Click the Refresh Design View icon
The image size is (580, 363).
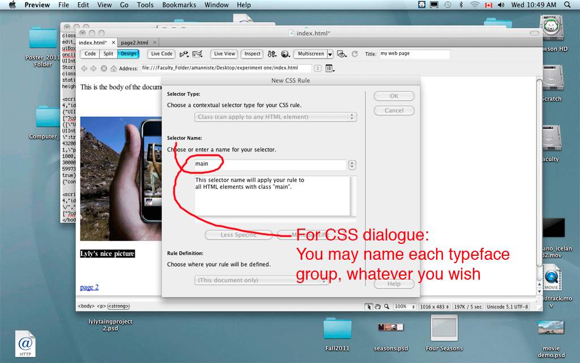(355, 54)
